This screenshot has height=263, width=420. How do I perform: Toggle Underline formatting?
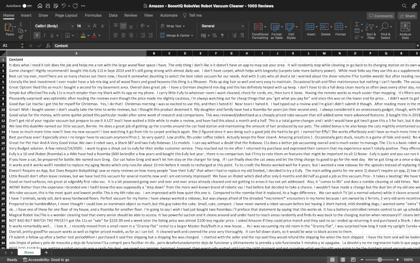click(x=52, y=35)
